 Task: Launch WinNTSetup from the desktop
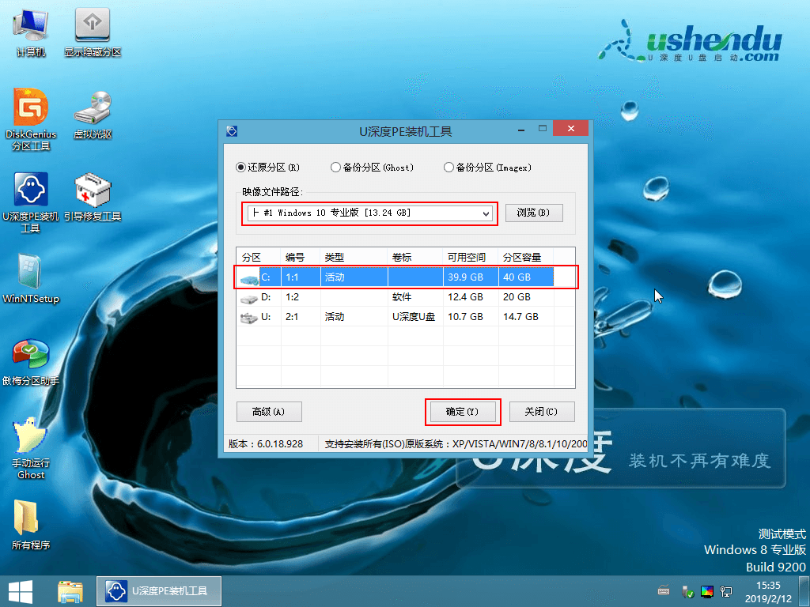point(30,278)
